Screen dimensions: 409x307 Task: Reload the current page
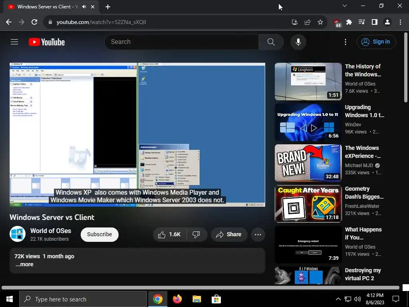34,22
